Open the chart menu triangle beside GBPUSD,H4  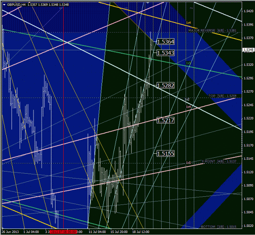pos(4,5)
